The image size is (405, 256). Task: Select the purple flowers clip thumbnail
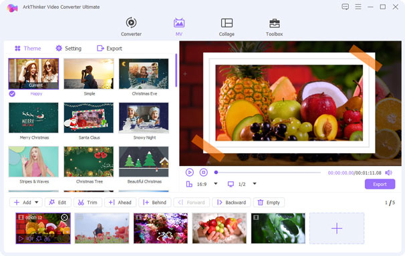[x=160, y=228]
